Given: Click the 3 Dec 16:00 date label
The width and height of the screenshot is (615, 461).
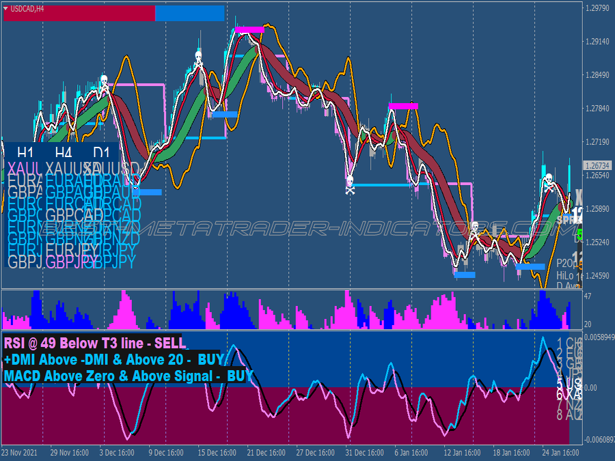Looking at the screenshot, I should (x=117, y=453).
